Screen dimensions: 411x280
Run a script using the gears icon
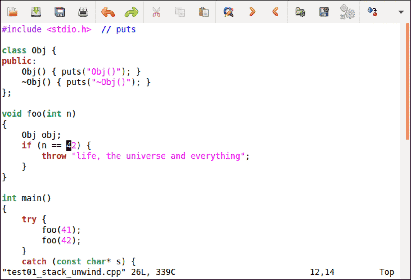347,12
